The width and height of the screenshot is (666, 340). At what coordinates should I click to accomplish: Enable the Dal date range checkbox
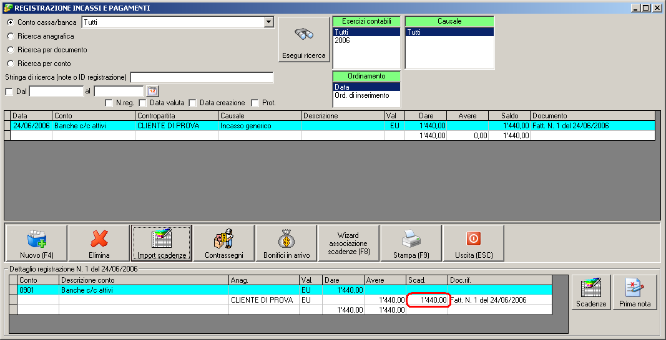click(x=9, y=91)
